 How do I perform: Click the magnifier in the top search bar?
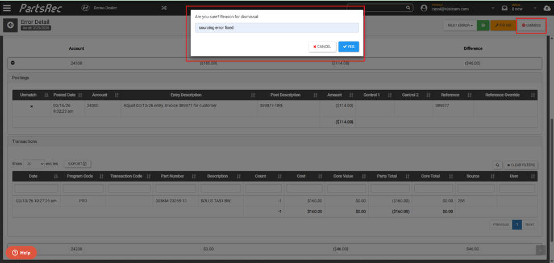point(408,8)
